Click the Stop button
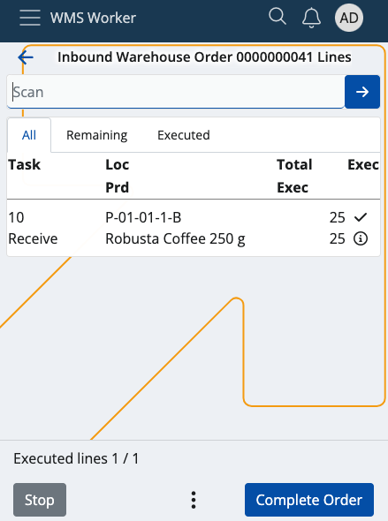The width and height of the screenshot is (388, 521). pos(40,500)
